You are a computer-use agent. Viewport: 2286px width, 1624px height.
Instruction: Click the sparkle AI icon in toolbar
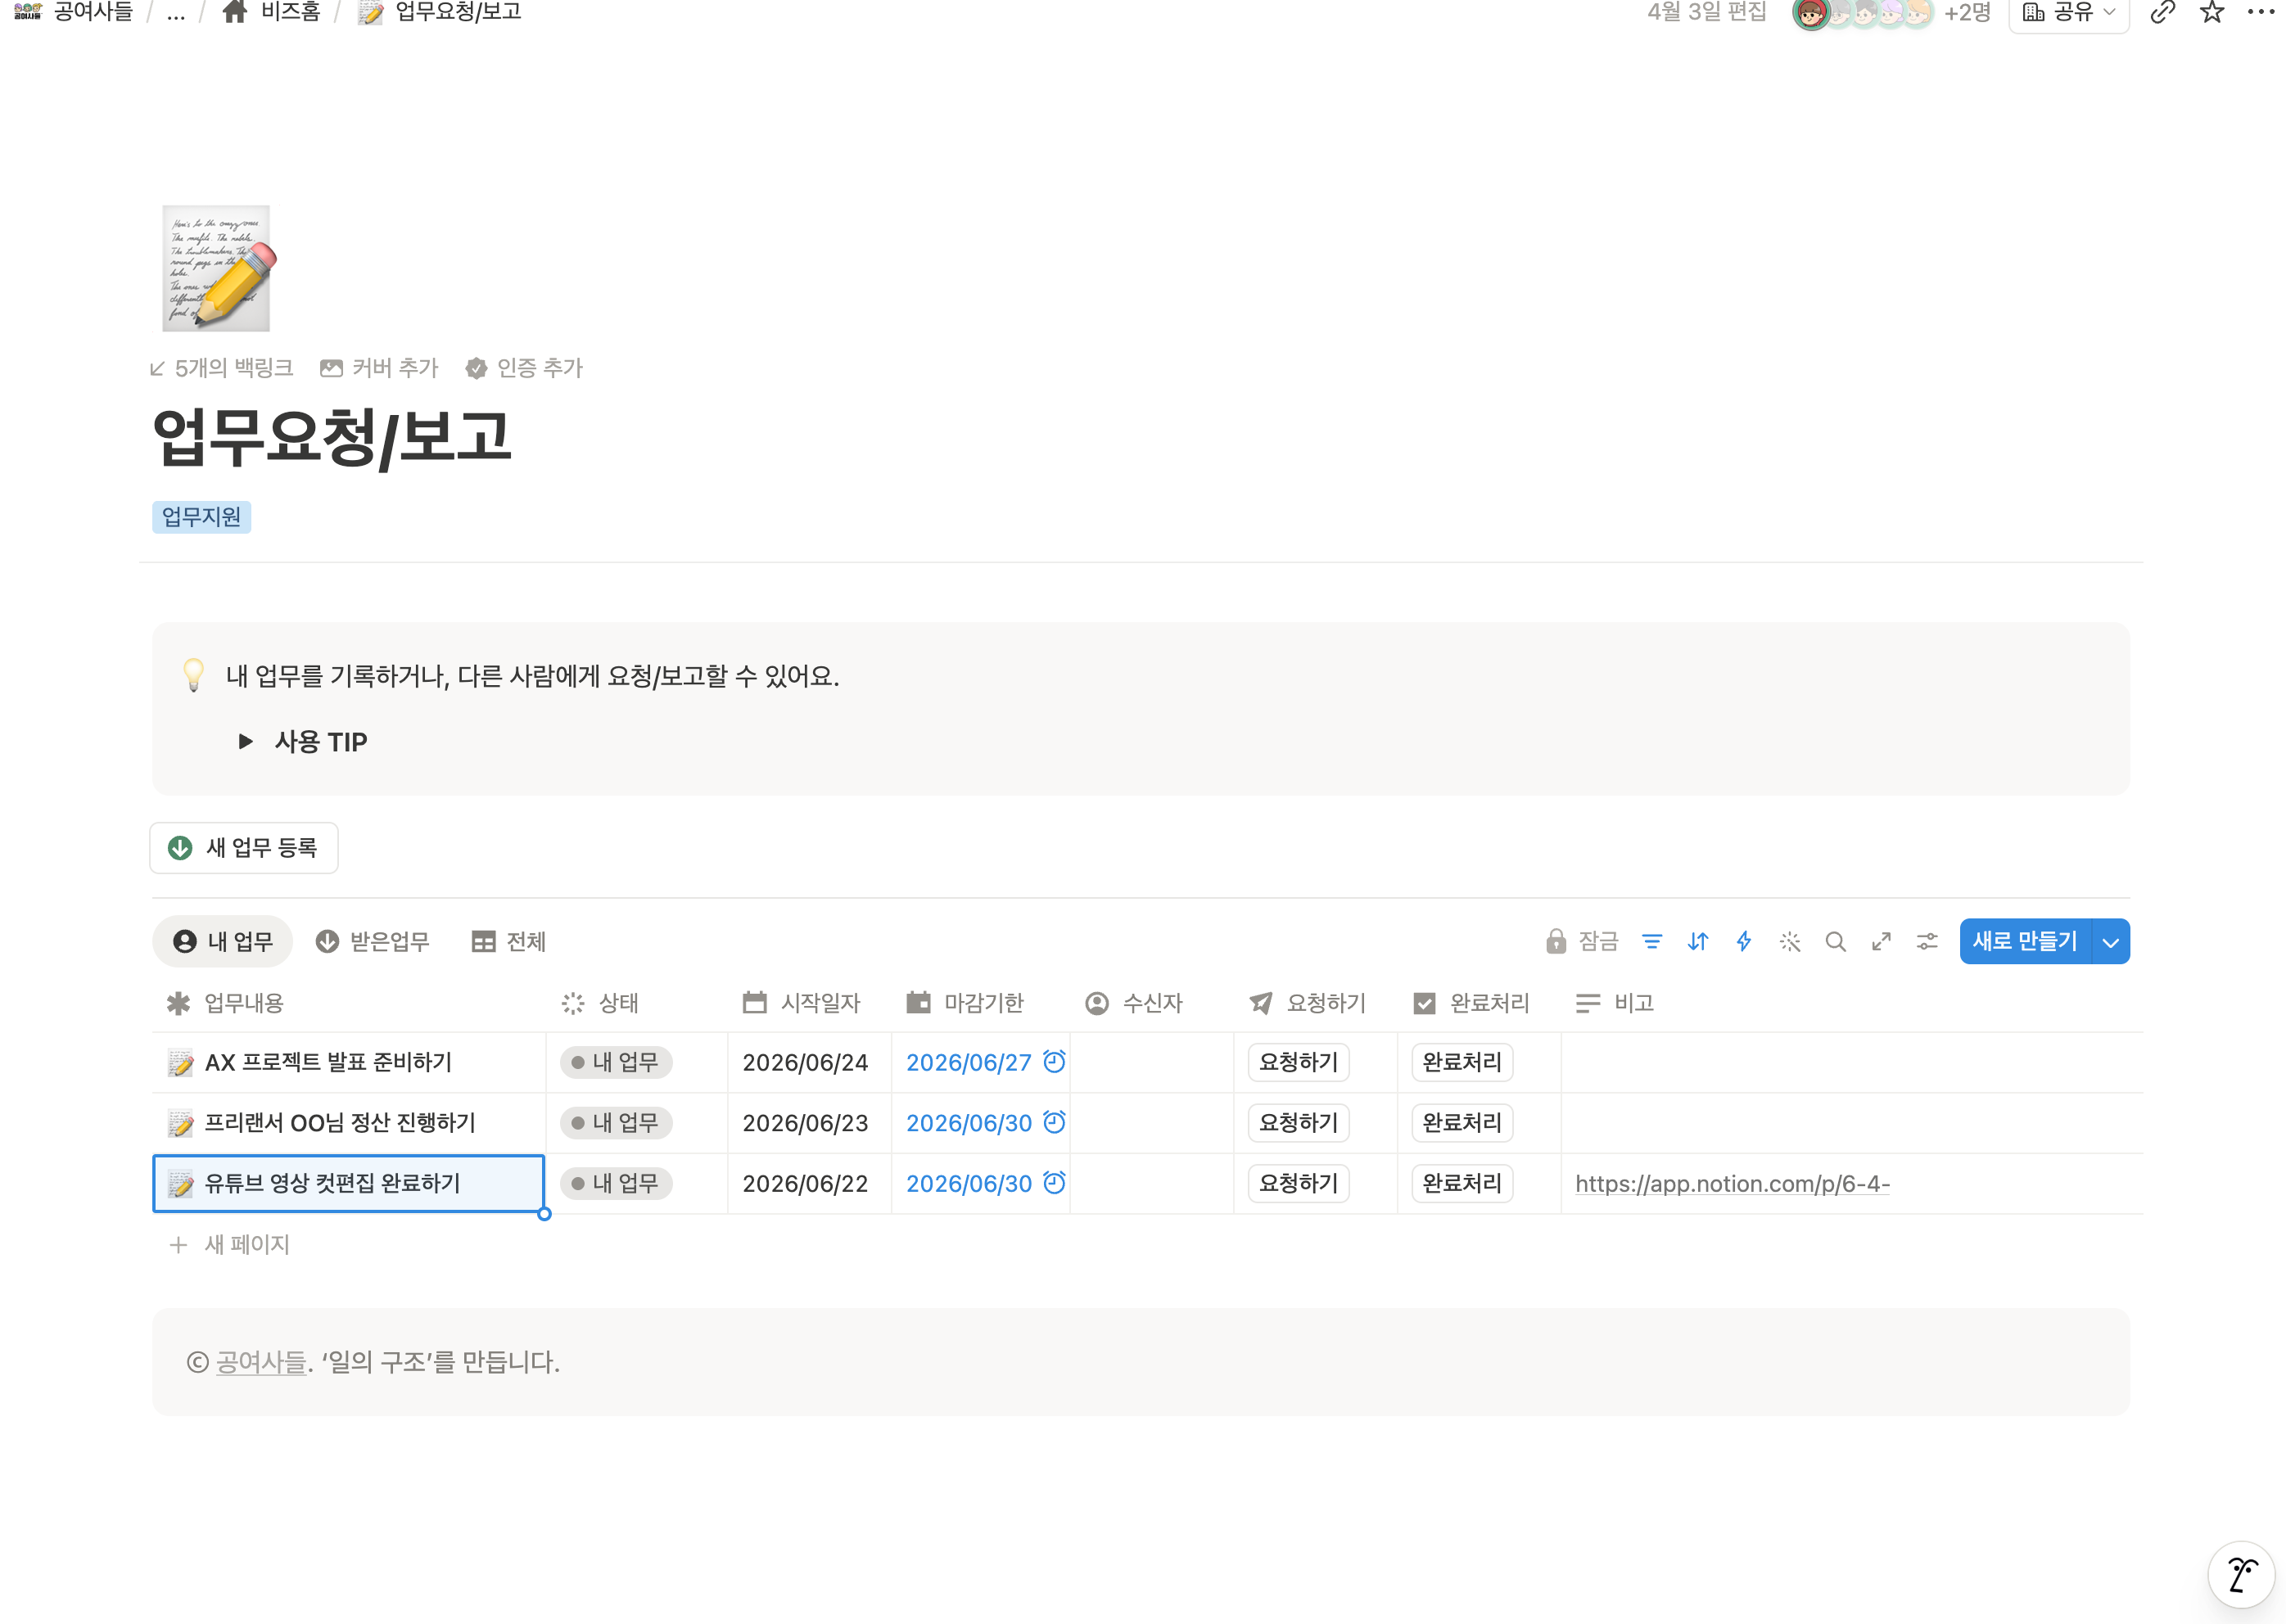coord(1790,941)
